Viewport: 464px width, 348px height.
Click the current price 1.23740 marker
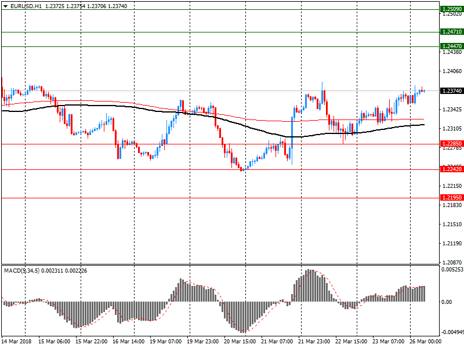(x=451, y=91)
